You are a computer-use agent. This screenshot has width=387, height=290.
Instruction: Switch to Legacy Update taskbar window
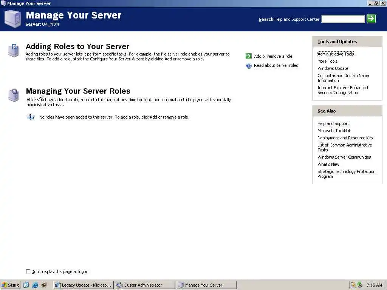click(x=83, y=285)
